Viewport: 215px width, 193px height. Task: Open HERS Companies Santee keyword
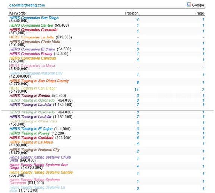point(31,25)
